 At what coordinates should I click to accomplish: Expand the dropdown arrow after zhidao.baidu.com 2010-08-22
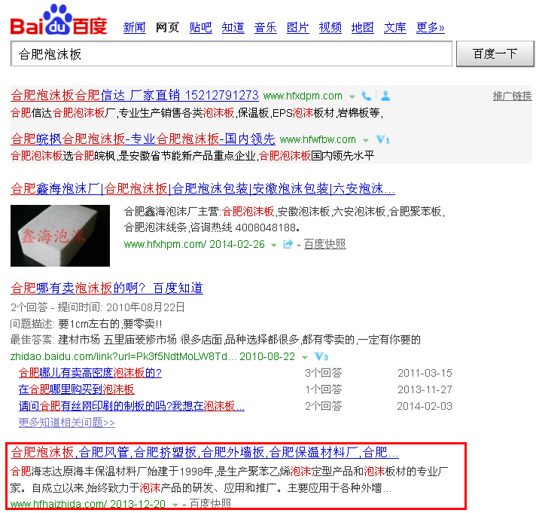(x=304, y=358)
